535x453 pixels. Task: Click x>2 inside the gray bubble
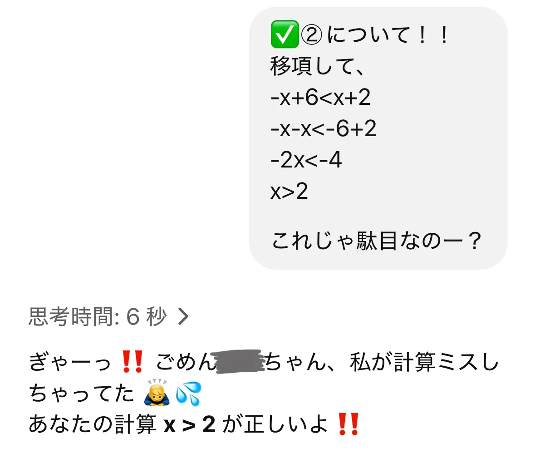click(289, 191)
